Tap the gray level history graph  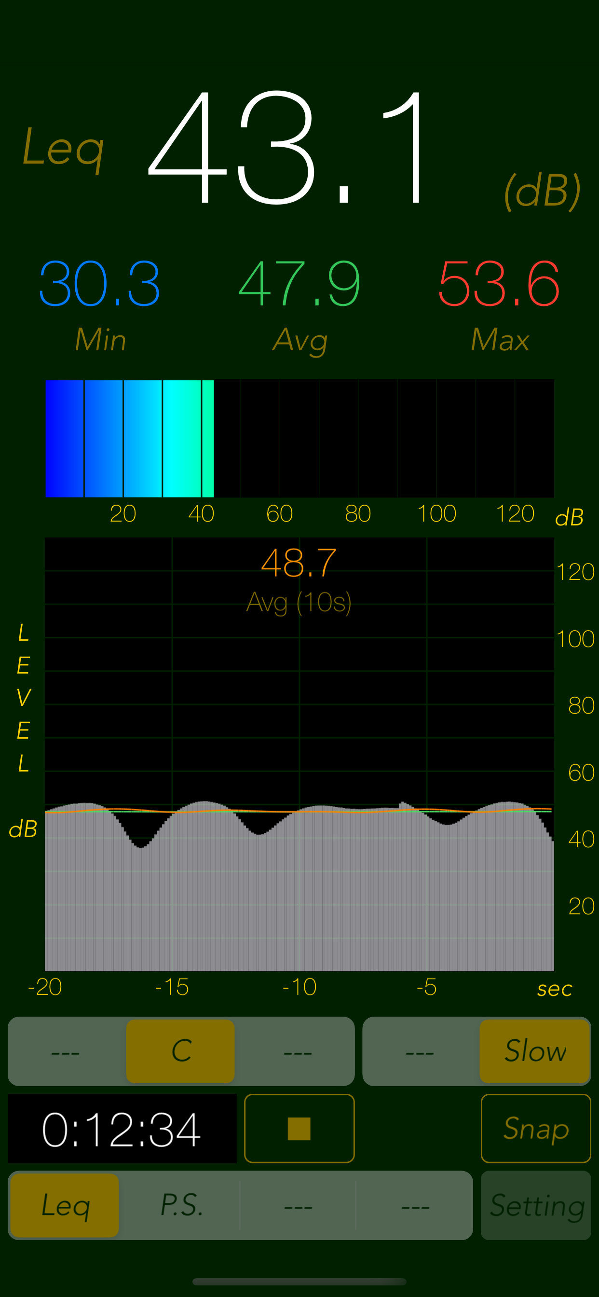pos(299,754)
